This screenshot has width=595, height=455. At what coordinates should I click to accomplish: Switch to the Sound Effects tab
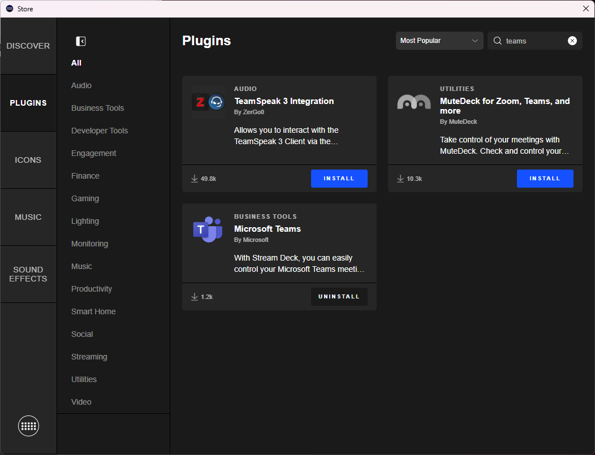[28, 274]
